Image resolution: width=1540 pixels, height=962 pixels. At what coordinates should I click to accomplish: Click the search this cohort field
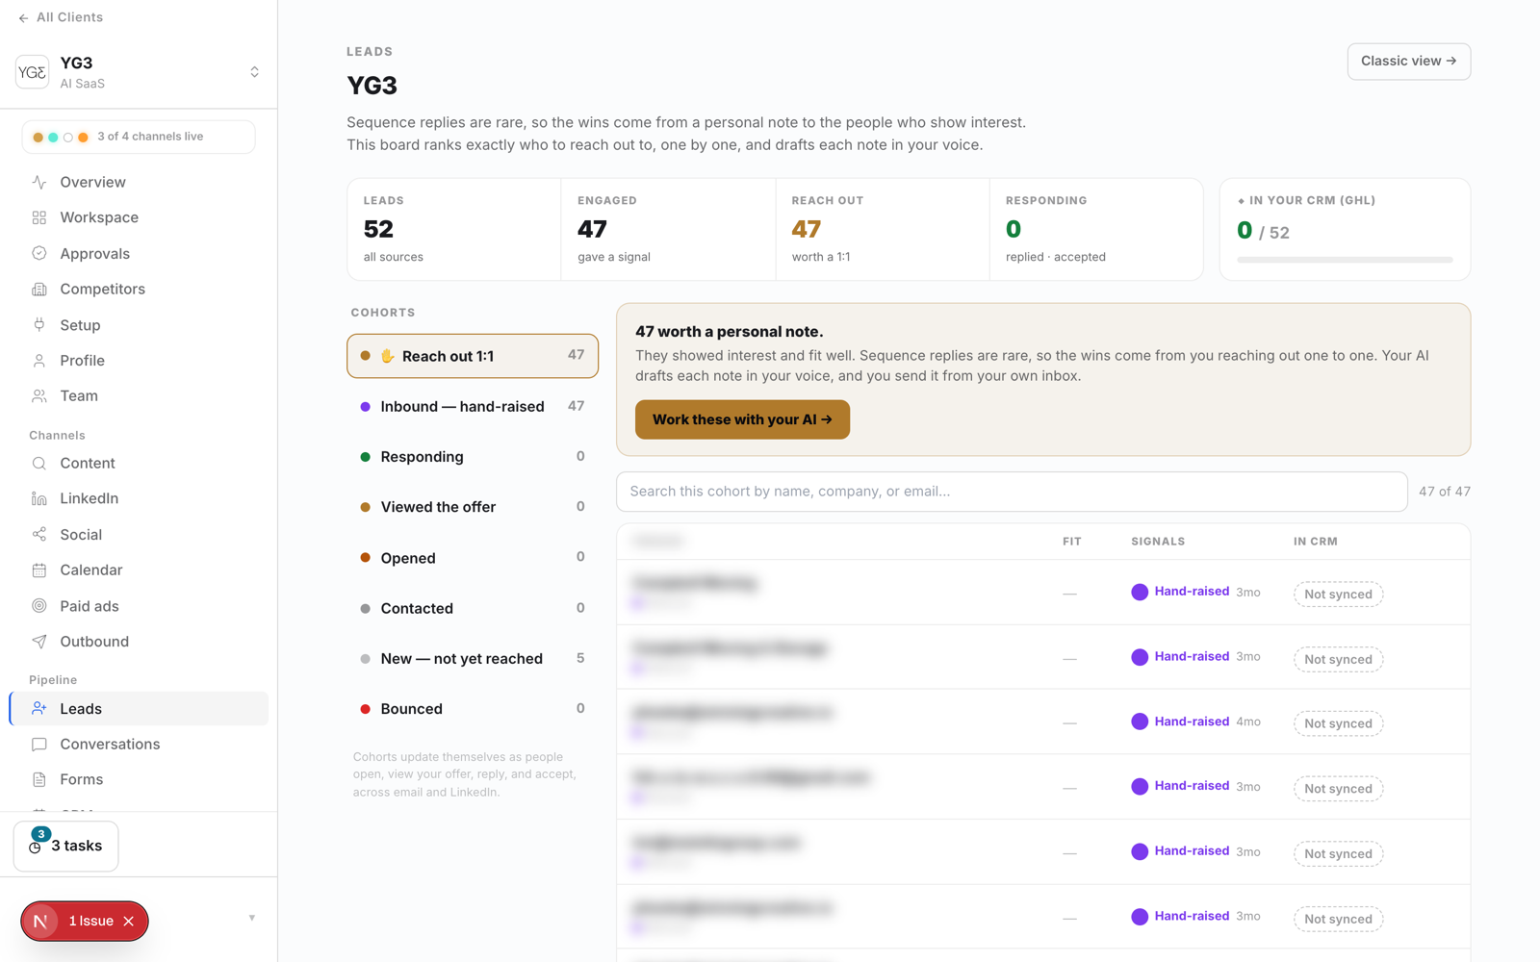point(1012,492)
